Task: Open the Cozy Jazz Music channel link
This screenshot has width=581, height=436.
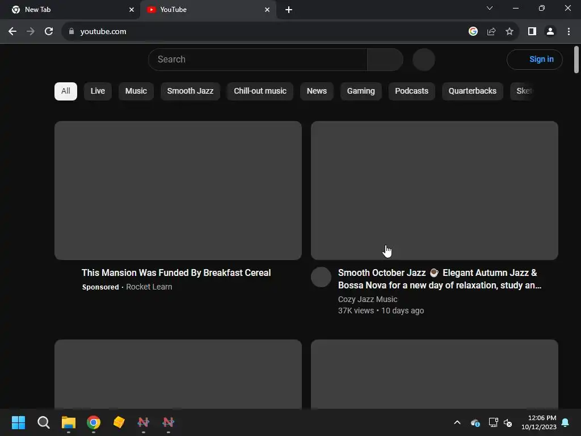Action: [368, 299]
